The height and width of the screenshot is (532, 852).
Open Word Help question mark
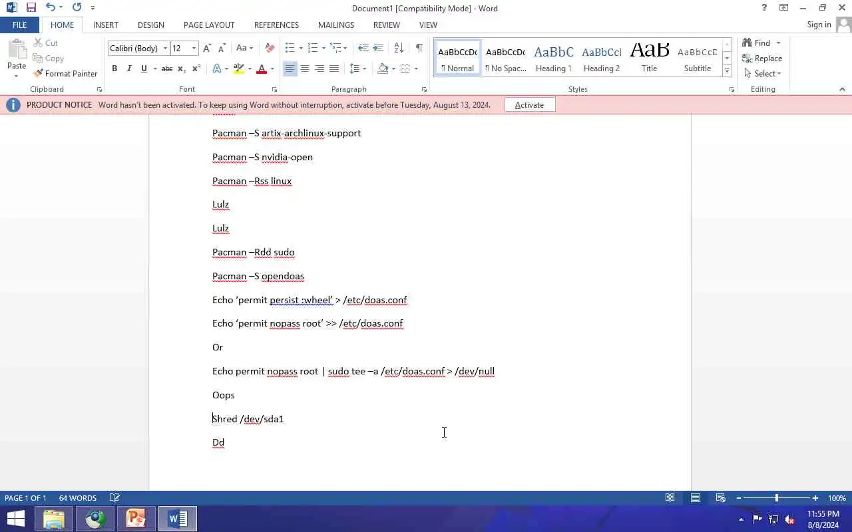point(764,8)
